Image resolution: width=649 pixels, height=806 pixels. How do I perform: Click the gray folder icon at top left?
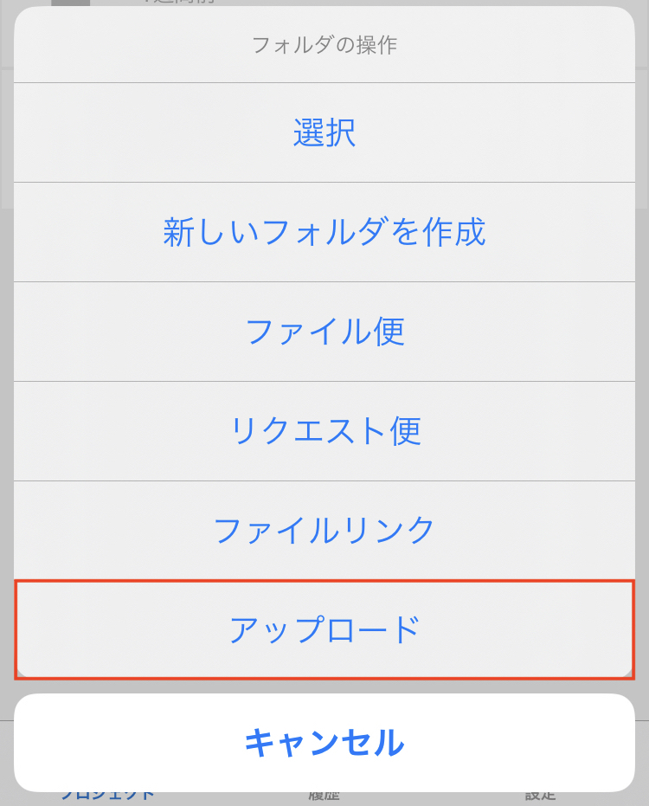point(70,3)
